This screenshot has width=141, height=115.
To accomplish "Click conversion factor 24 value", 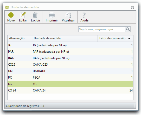I will point(131,90).
